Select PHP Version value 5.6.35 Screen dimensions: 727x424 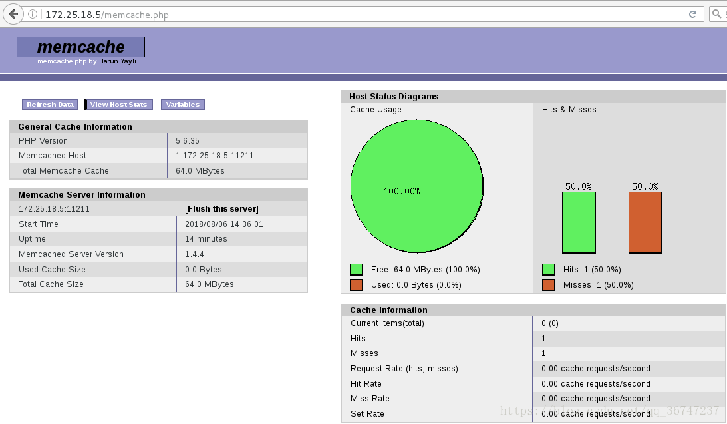coord(188,140)
